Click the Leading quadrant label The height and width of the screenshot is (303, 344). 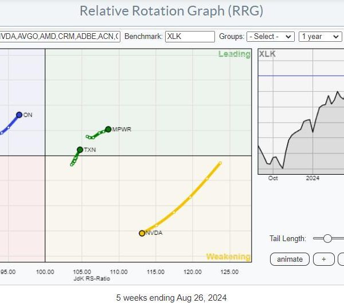click(x=234, y=54)
